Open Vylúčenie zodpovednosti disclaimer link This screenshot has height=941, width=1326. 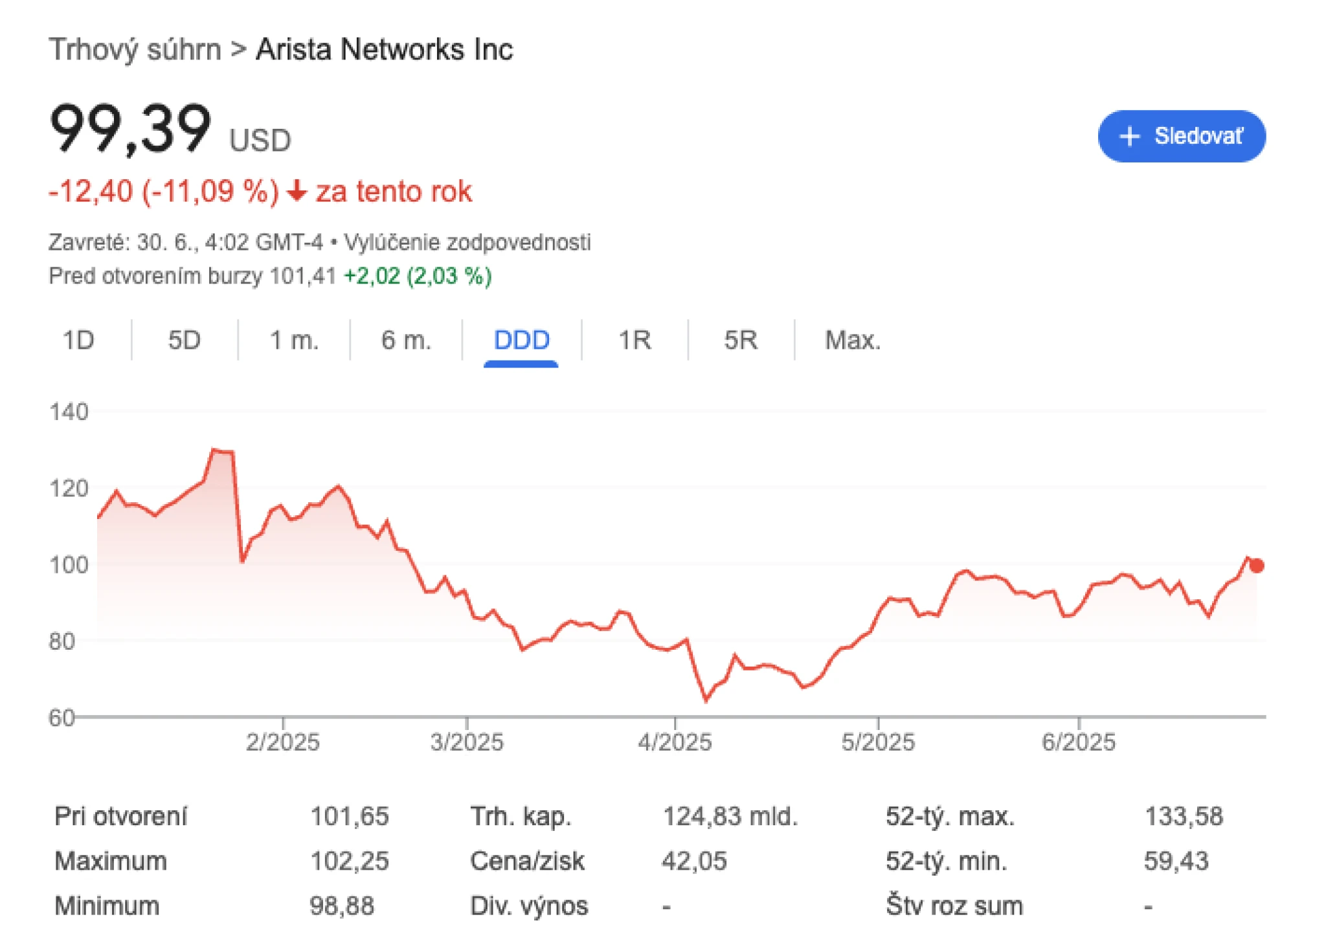[467, 242]
